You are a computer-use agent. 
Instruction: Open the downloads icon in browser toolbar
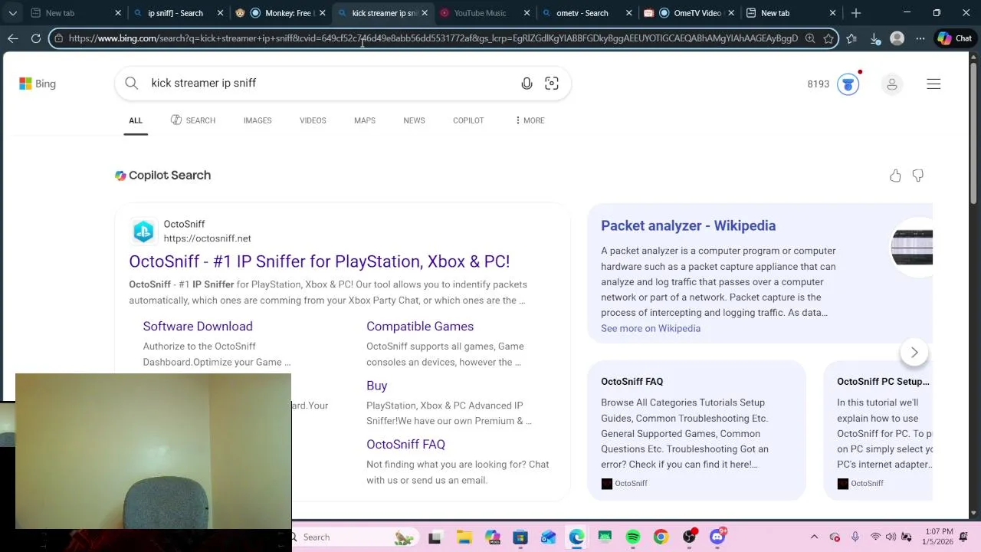[874, 38]
